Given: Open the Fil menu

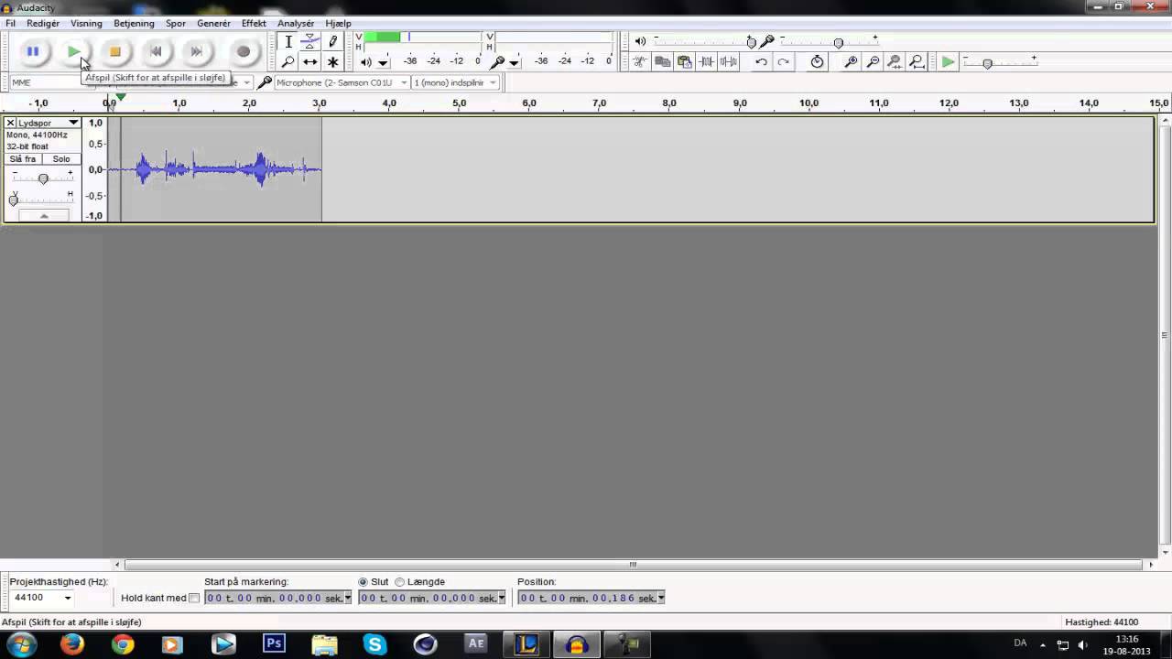Looking at the screenshot, I should (x=10, y=23).
